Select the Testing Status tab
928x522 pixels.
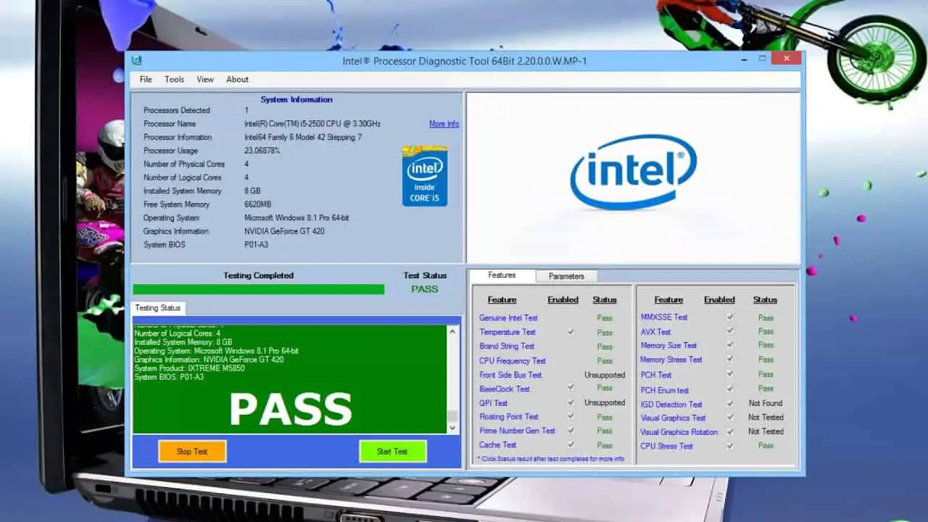tap(158, 308)
